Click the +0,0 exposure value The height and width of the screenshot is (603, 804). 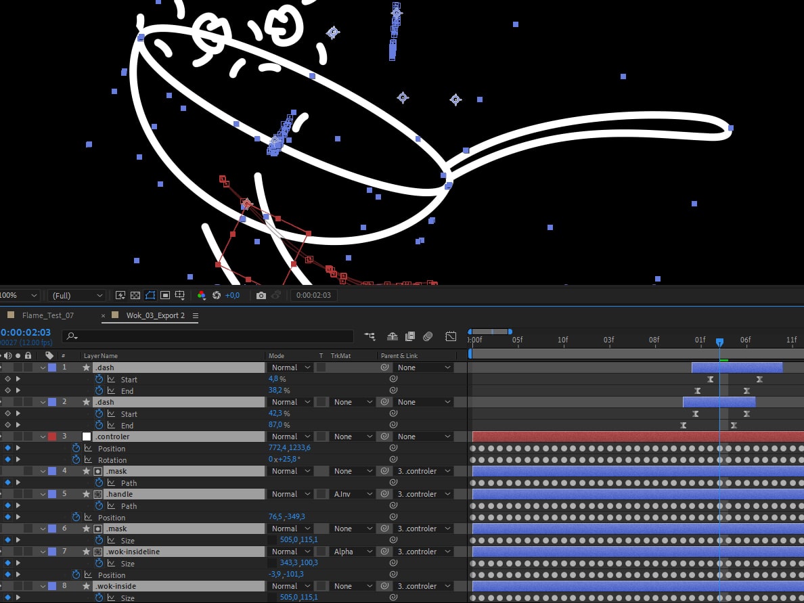[233, 296]
